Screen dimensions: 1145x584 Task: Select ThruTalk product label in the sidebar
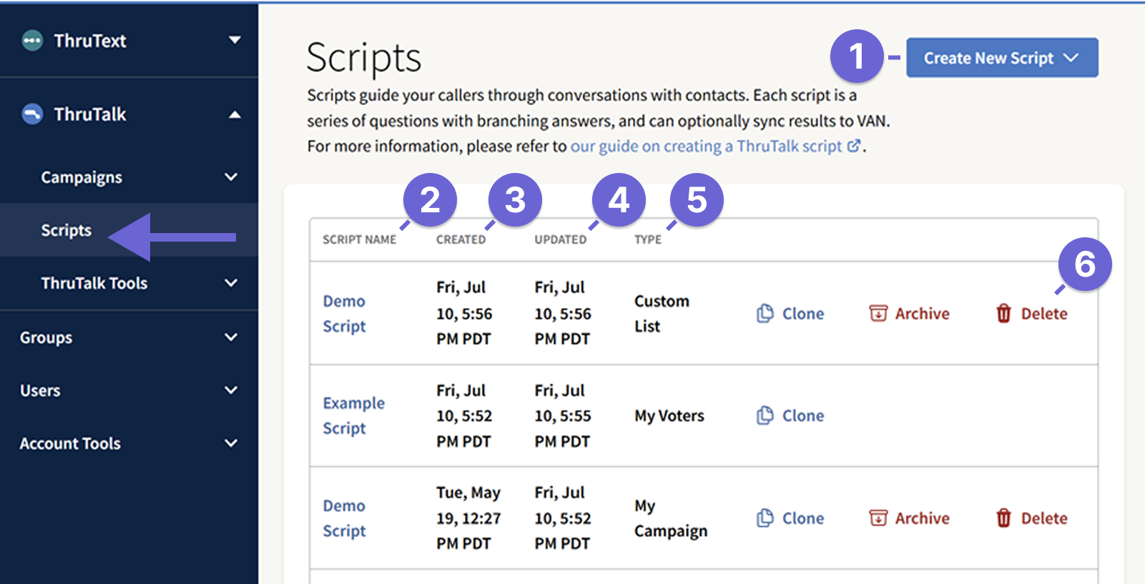point(90,114)
